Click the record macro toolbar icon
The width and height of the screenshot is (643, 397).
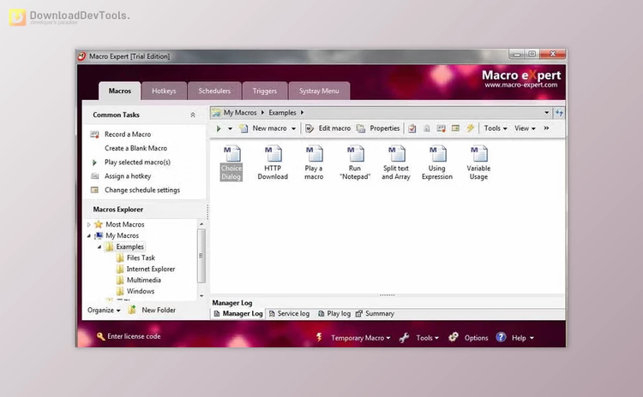441,128
